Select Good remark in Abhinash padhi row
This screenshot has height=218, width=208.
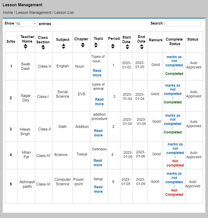[155, 181]
